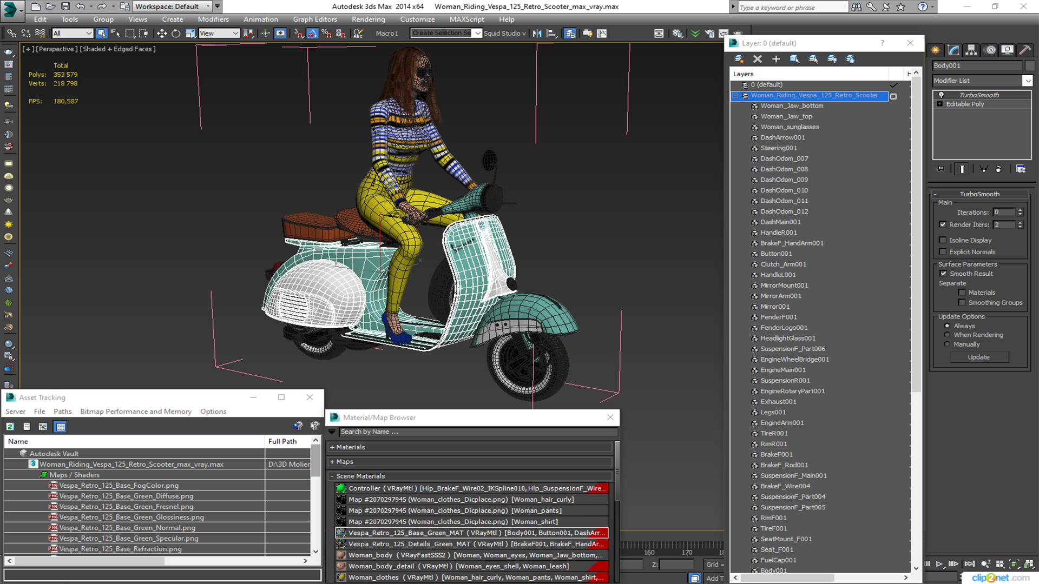The image size is (1039, 584).
Task: Open the Modifier List dropdown
Action: (x=1027, y=81)
